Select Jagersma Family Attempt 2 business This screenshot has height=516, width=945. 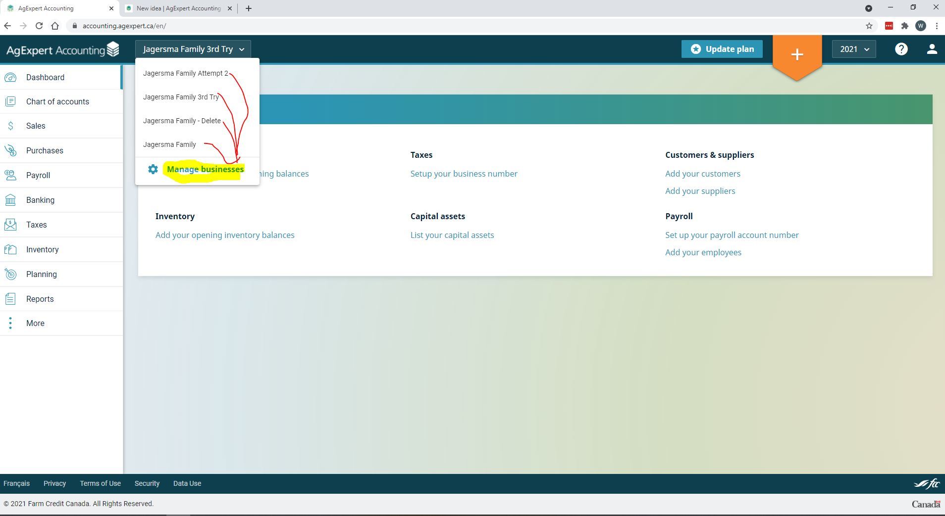click(x=185, y=73)
